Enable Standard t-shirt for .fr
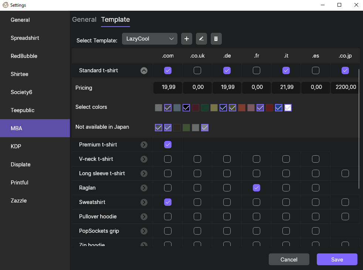Viewport: 363px width, 270px height. point(257,70)
